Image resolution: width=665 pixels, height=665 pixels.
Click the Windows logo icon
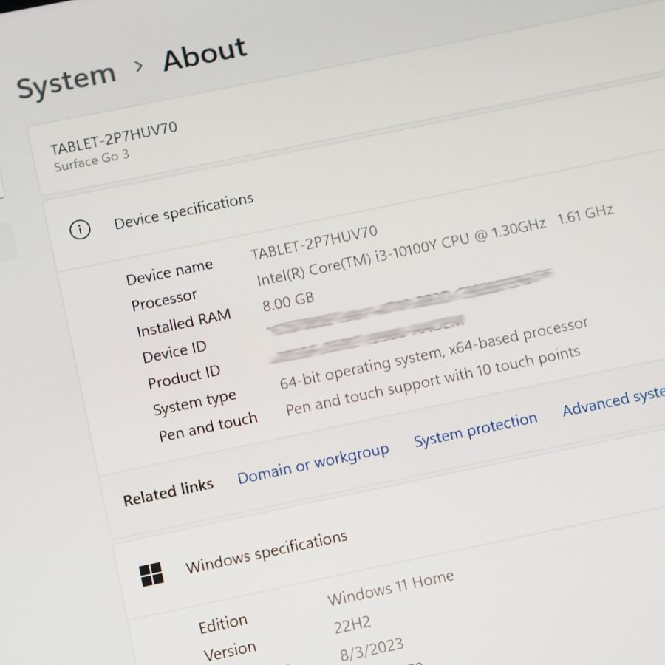pyautogui.click(x=151, y=575)
